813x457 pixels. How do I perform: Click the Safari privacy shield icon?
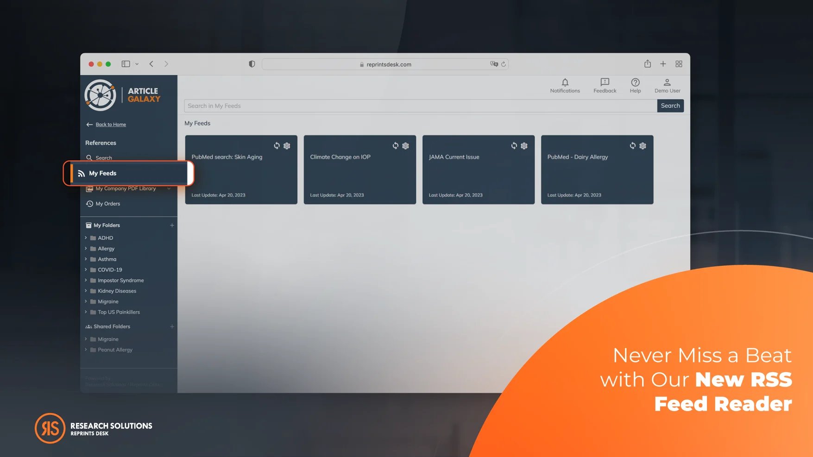tap(252, 64)
